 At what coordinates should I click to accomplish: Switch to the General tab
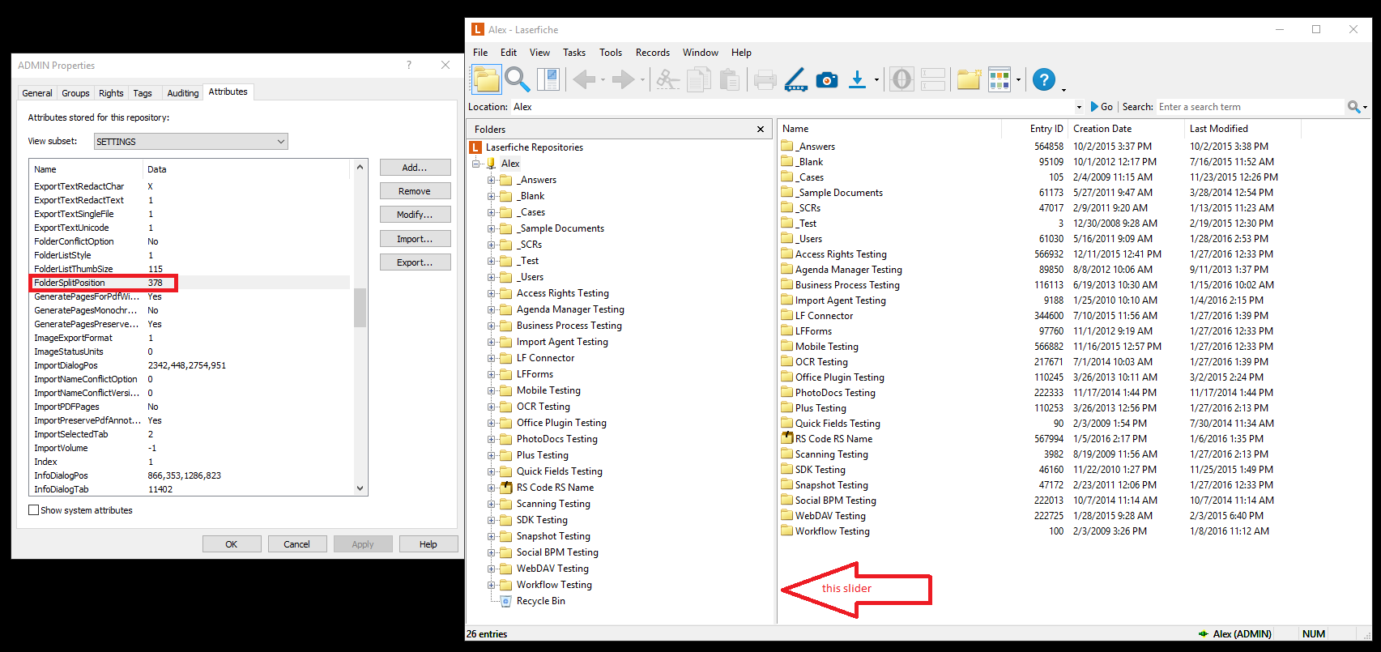click(x=37, y=93)
